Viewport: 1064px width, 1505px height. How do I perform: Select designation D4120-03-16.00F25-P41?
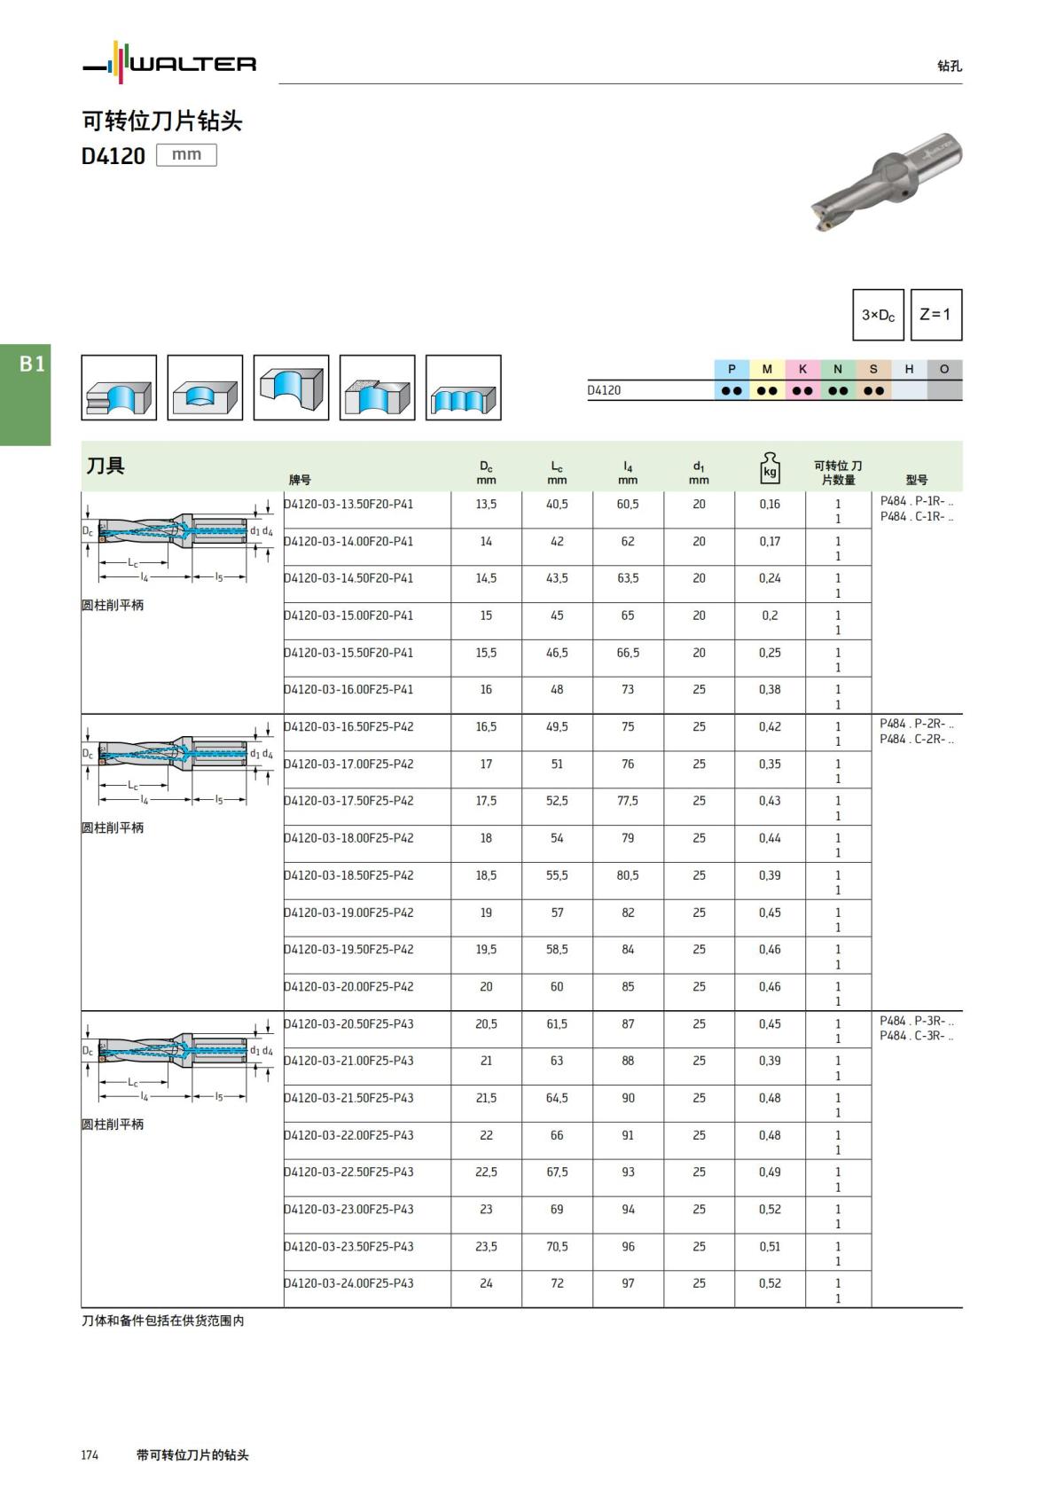coord(348,689)
